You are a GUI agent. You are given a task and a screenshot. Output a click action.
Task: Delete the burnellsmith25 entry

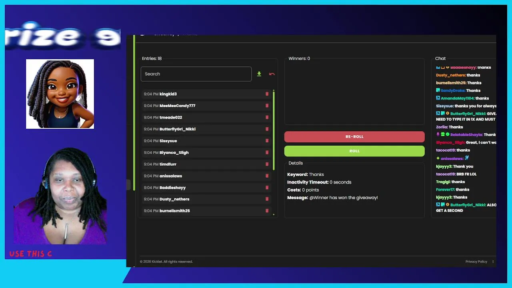click(267, 210)
